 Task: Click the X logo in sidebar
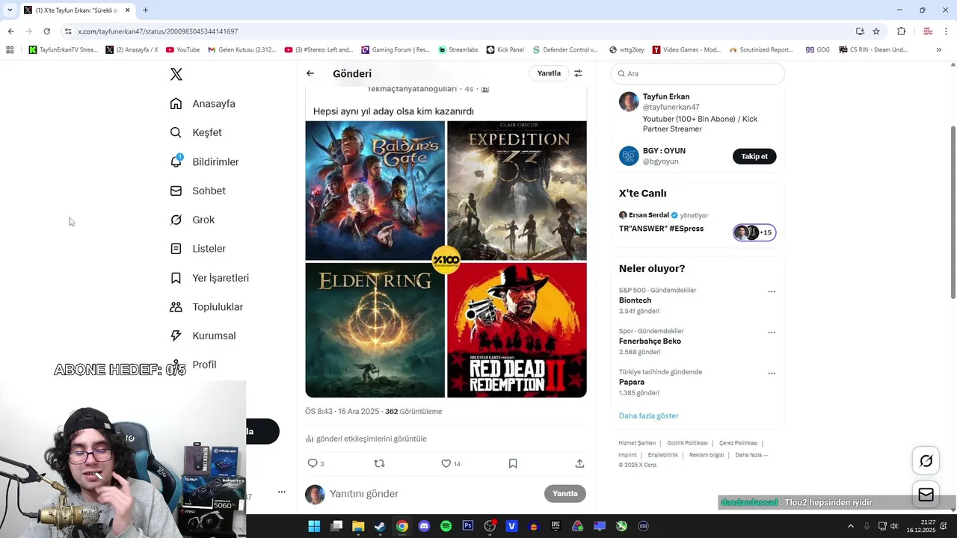176,74
